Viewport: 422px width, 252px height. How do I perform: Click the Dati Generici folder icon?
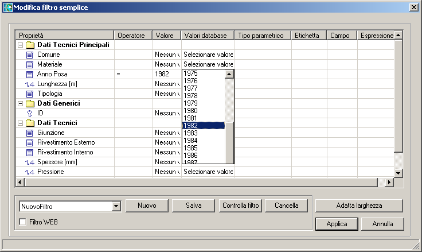[x=30, y=103]
